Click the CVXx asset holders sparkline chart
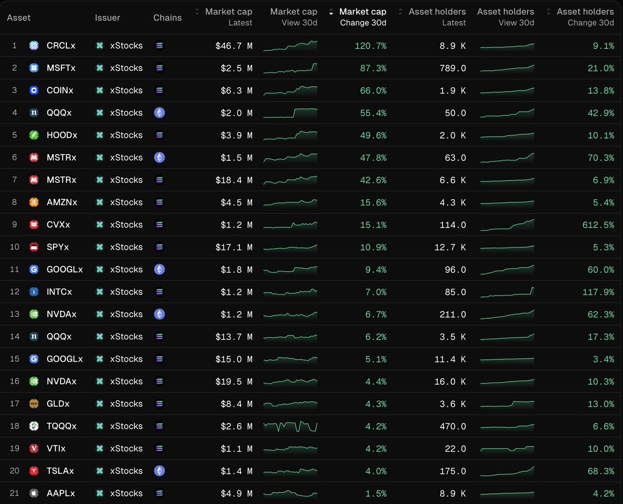 (x=507, y=225)
